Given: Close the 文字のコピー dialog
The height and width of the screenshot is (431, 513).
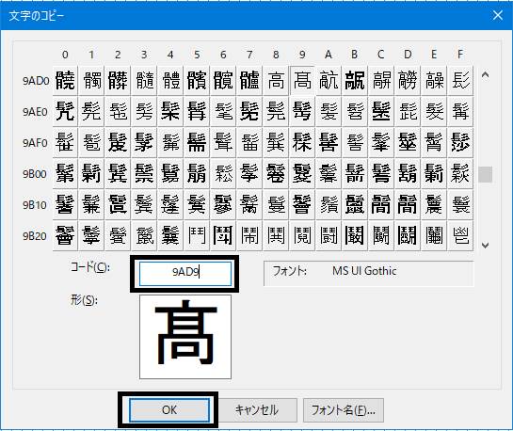Looking at the screenshot, I should click(x=497, y=15).
